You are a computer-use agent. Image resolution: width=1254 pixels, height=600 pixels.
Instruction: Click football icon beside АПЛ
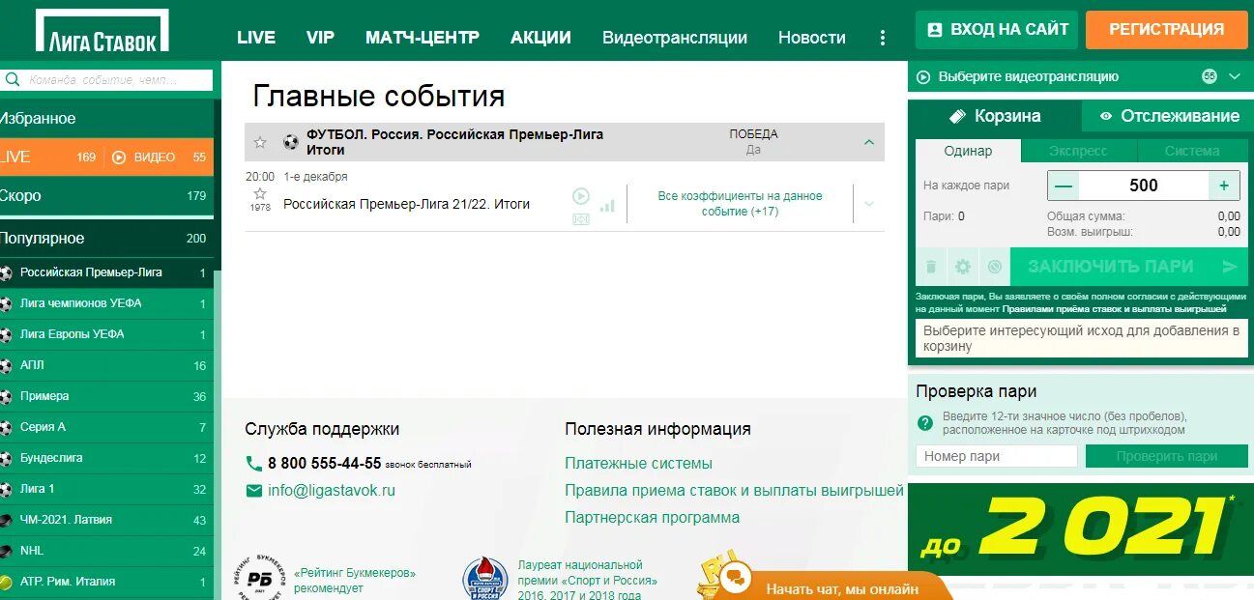point(6,365)
